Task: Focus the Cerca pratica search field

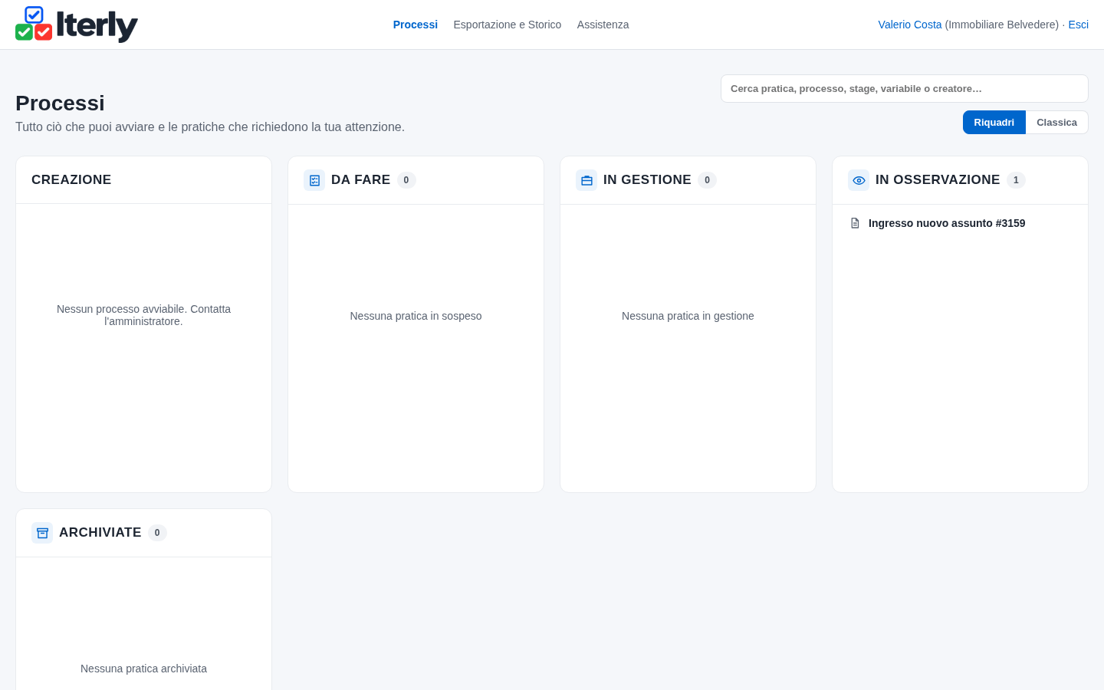Action: (905, 89)
